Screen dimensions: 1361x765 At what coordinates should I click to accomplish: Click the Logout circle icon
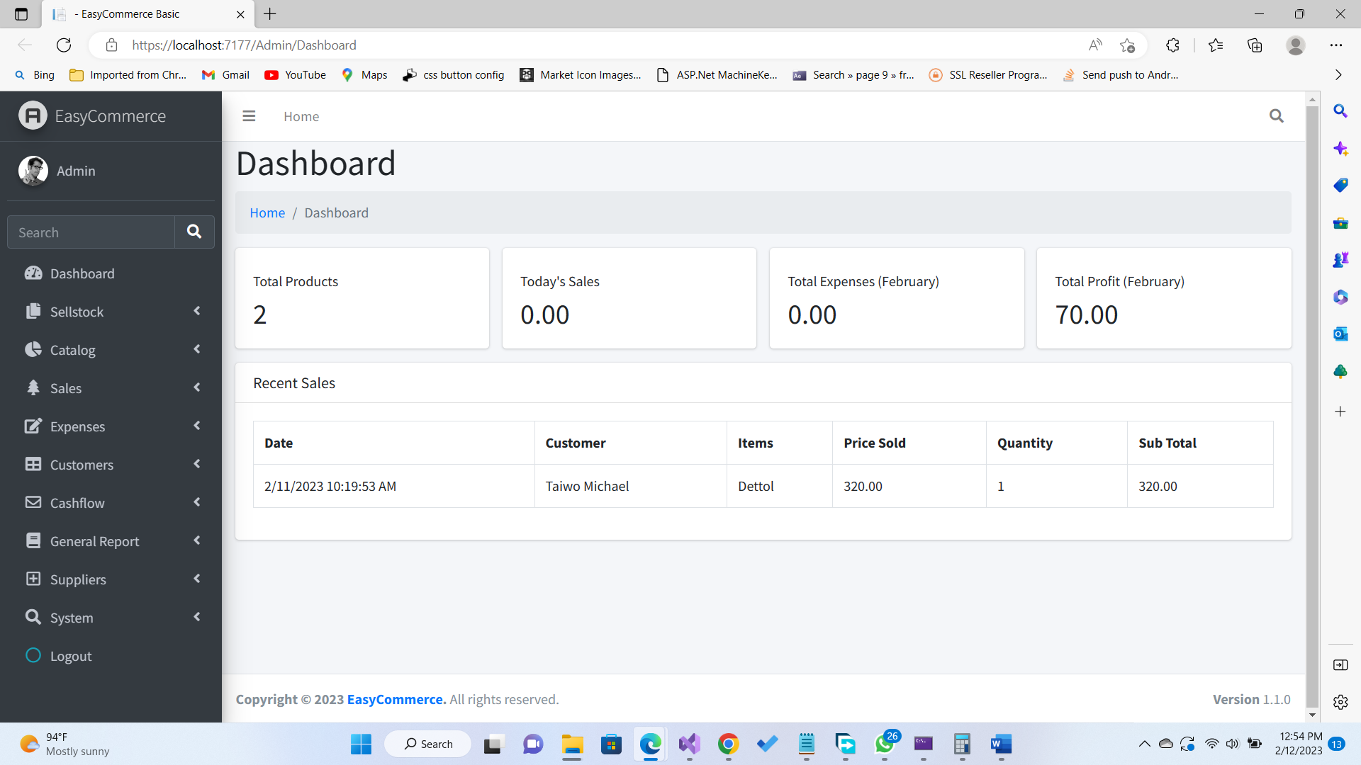(x=33, y=655)
